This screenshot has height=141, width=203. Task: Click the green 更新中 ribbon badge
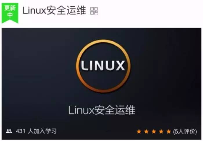click(x=10, y=13)
